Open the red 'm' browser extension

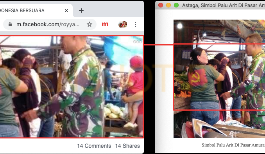tap(105, 24)
